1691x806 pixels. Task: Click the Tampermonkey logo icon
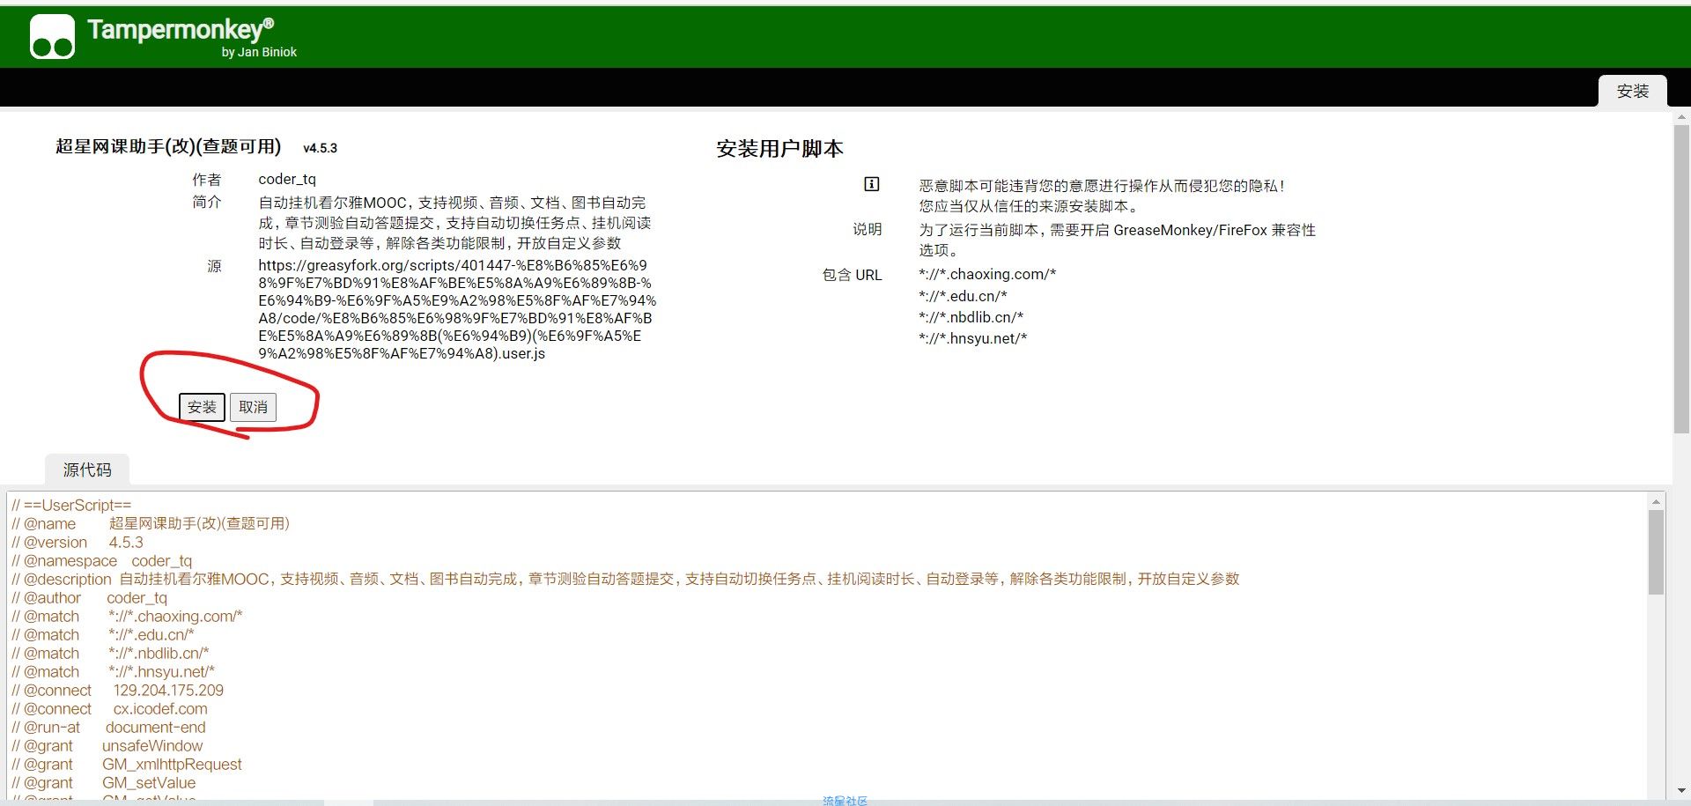(x=52, y=37)
